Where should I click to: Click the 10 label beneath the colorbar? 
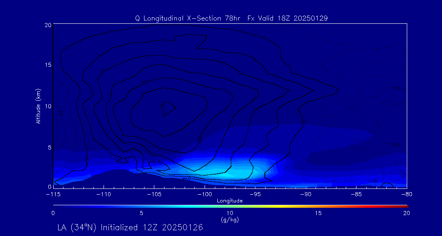(x=230, y=213)
